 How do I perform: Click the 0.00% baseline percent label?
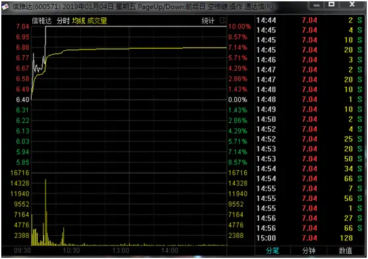tap(237, 100)
